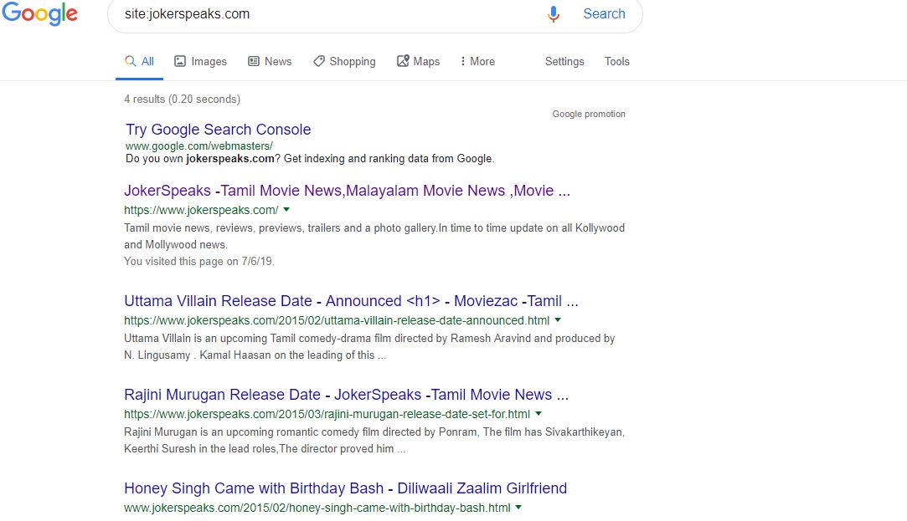Expand arrow next to Rajini Murugan URL
The height and width of the screenshot is (521, 907).
click(x=539, y=413)
